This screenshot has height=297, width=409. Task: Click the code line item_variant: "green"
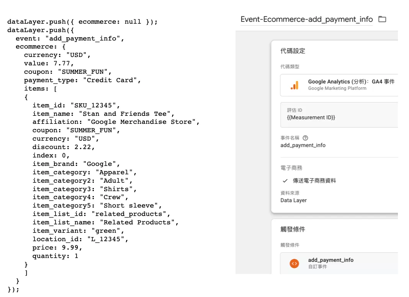coord(78,231)
